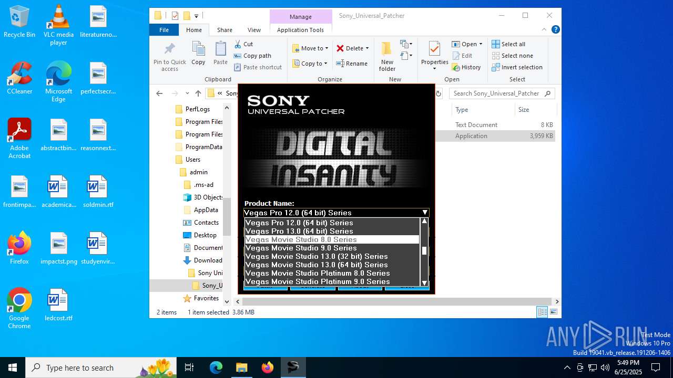Open recent locations dropdown chevron
The width and height of the screenshot is (673, 378).
pyautogui.click(x=187, y=93)
